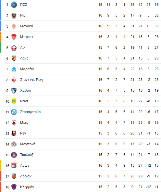Screen dimensions: 161x192
Task: Click the Μπρεστ red shield logo
Action: 14,37
